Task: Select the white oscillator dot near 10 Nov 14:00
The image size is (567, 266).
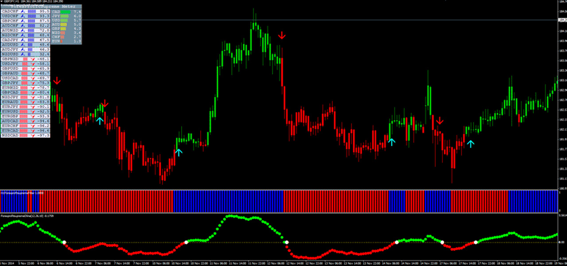Action: tap(186, 242)
